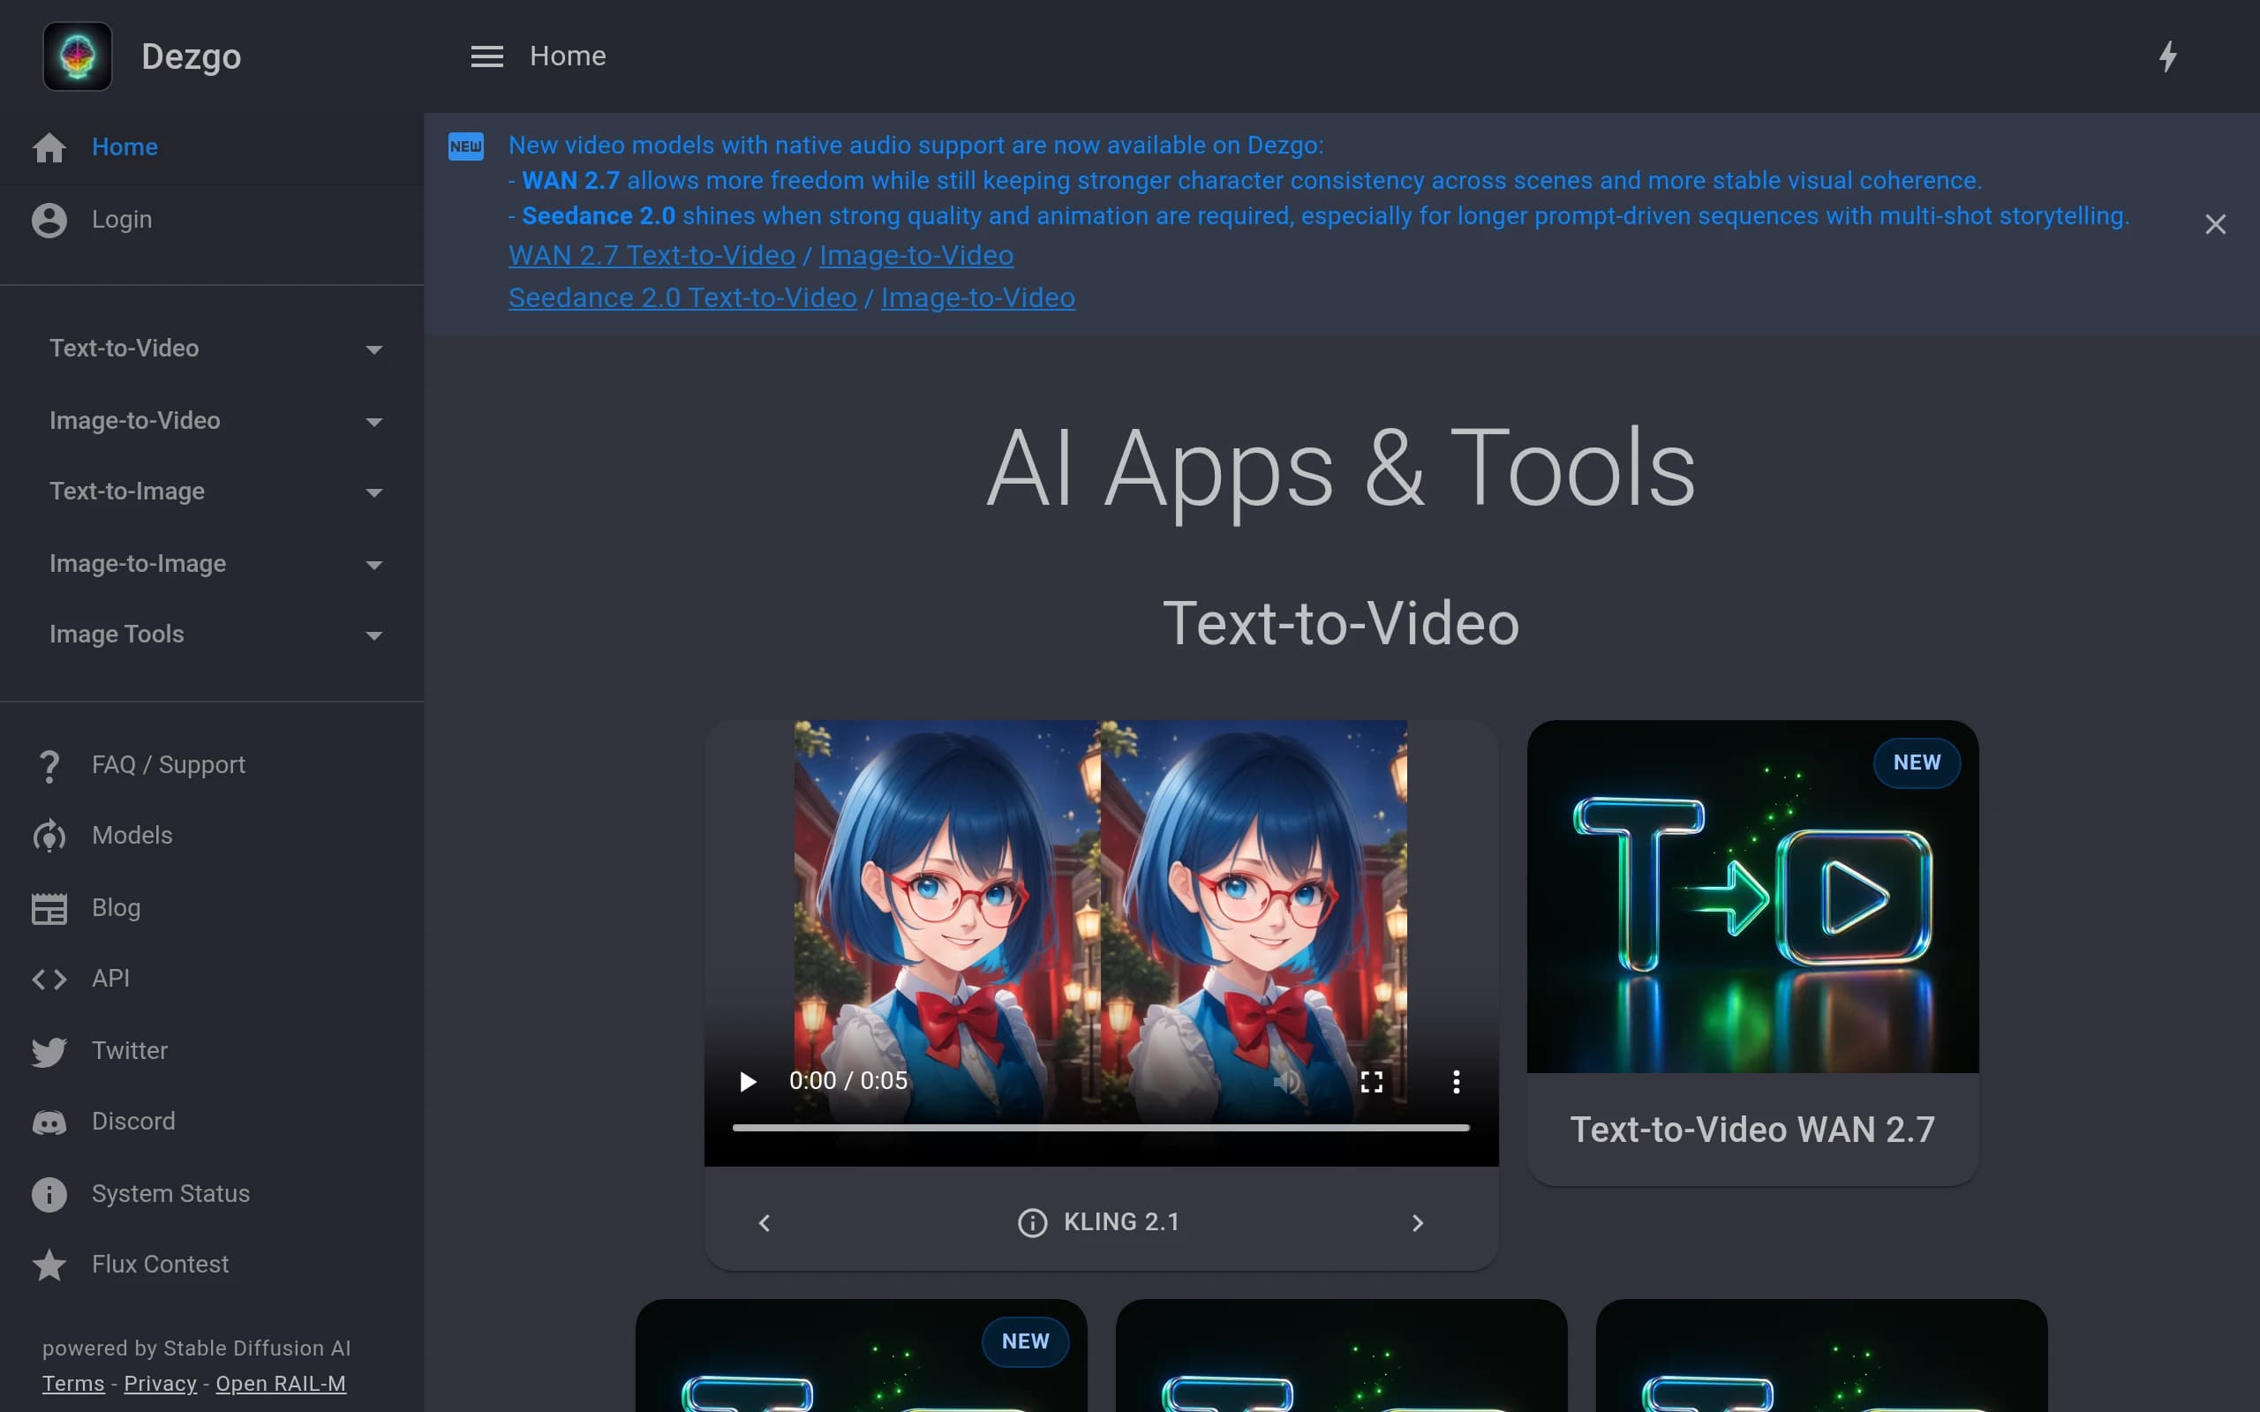Click the Text-to-Video WAN 2.7 card title
2260x1412 pixels.
pos(1752,1130)
